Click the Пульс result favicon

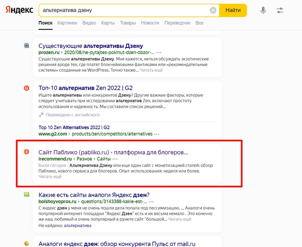(26, 243)
